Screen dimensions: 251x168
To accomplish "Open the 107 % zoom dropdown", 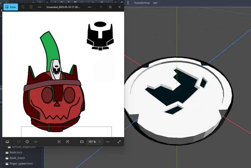I will (x=95, y=142).
